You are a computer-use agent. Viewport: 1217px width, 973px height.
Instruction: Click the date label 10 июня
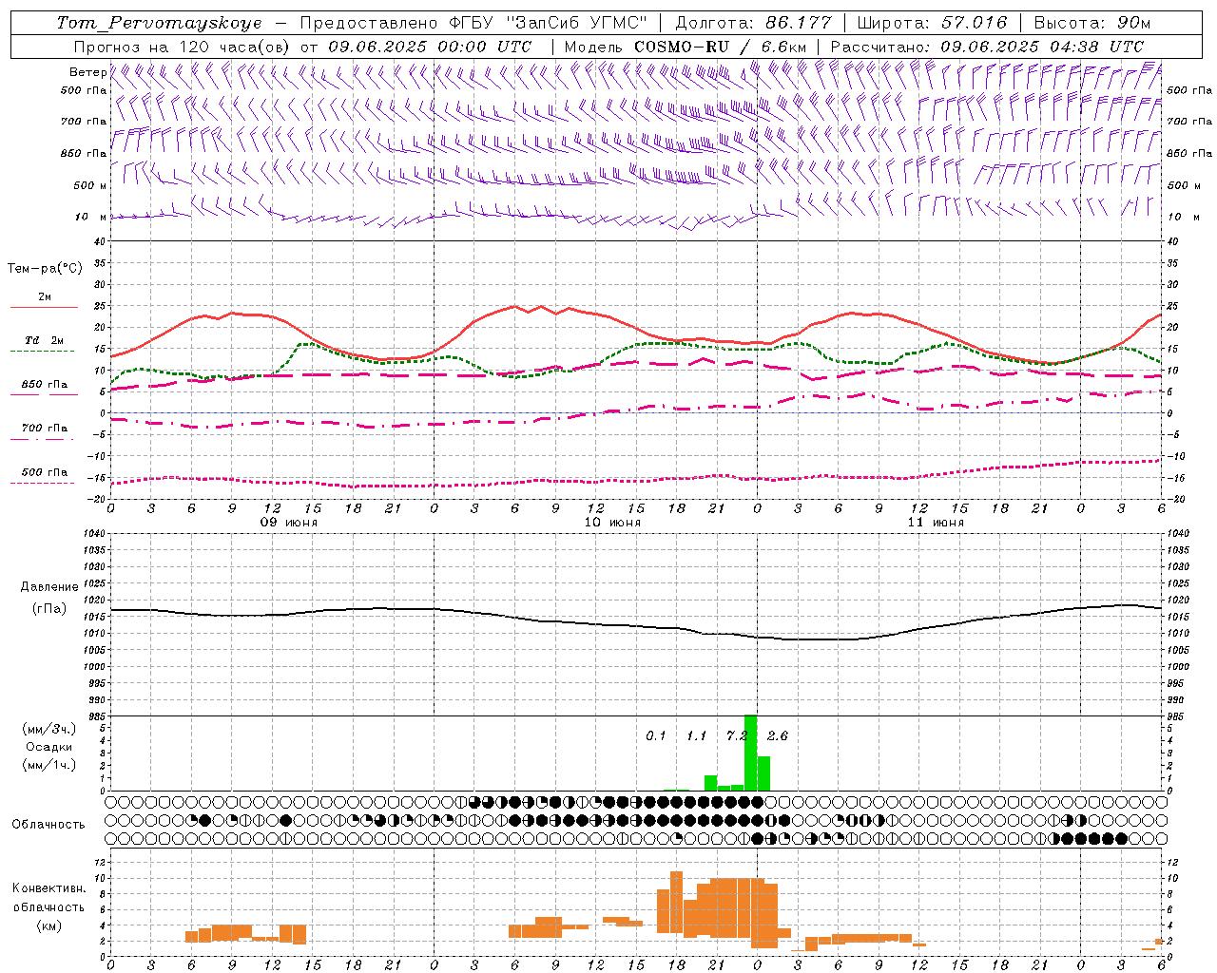[612, 523]
